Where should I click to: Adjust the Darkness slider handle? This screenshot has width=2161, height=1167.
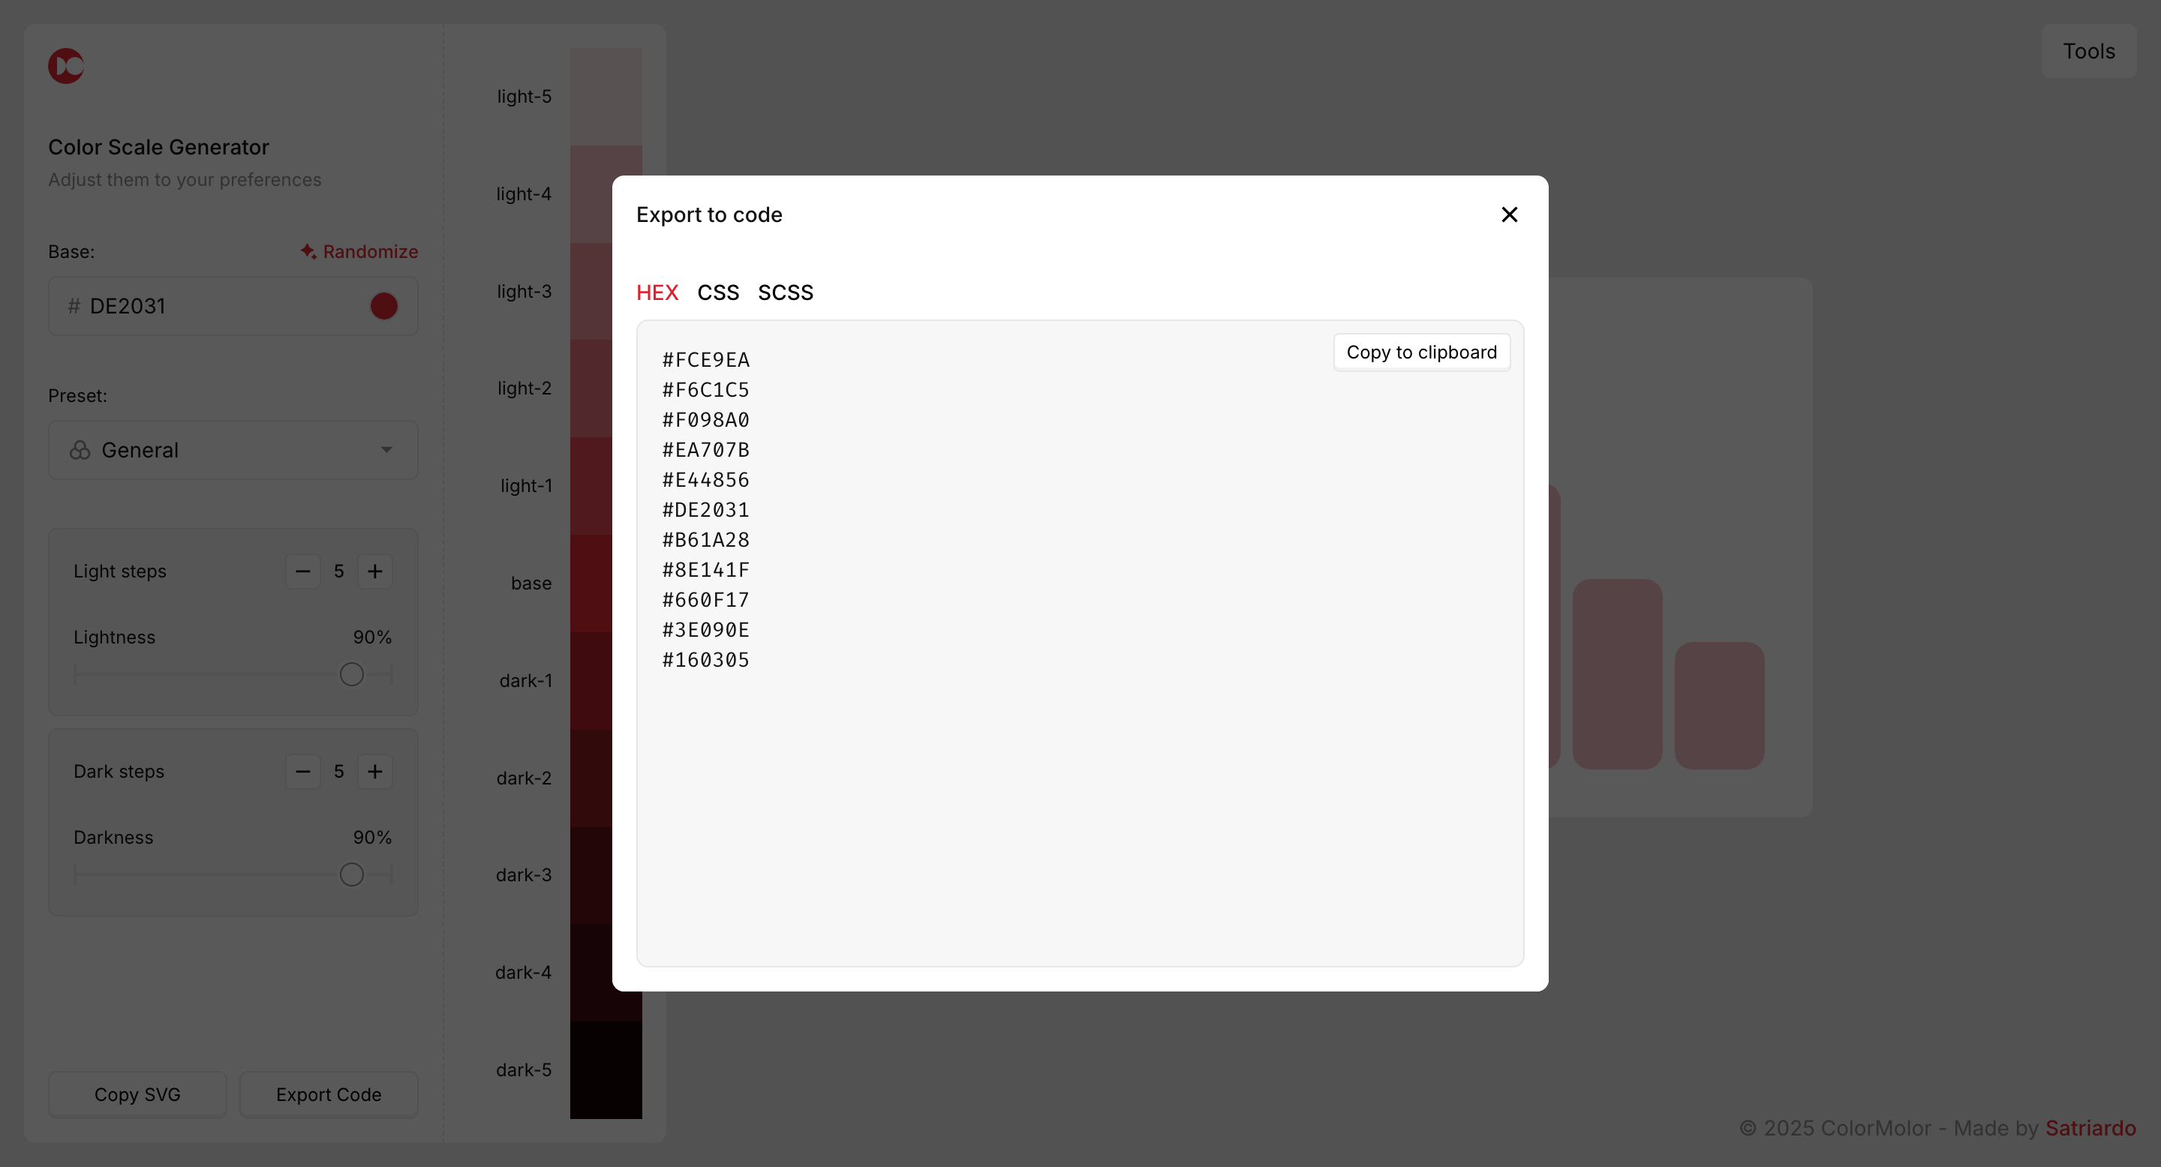coord(351,874)
